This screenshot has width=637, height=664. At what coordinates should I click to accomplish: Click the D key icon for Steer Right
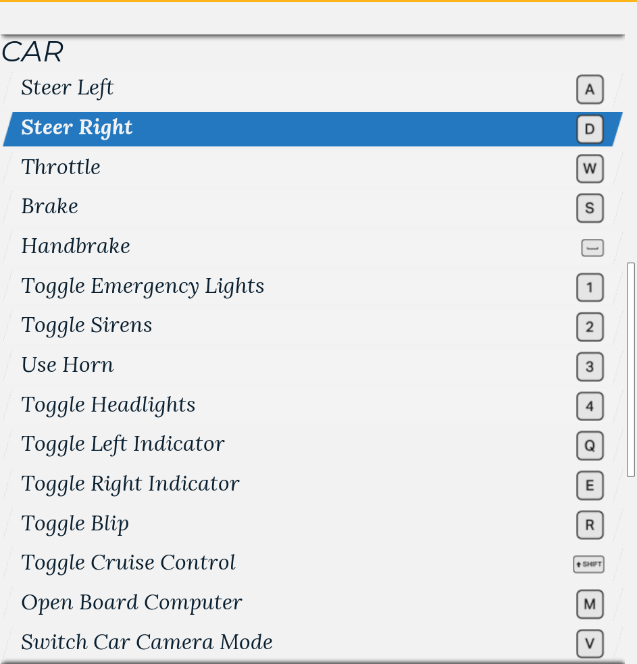point(590,129)
